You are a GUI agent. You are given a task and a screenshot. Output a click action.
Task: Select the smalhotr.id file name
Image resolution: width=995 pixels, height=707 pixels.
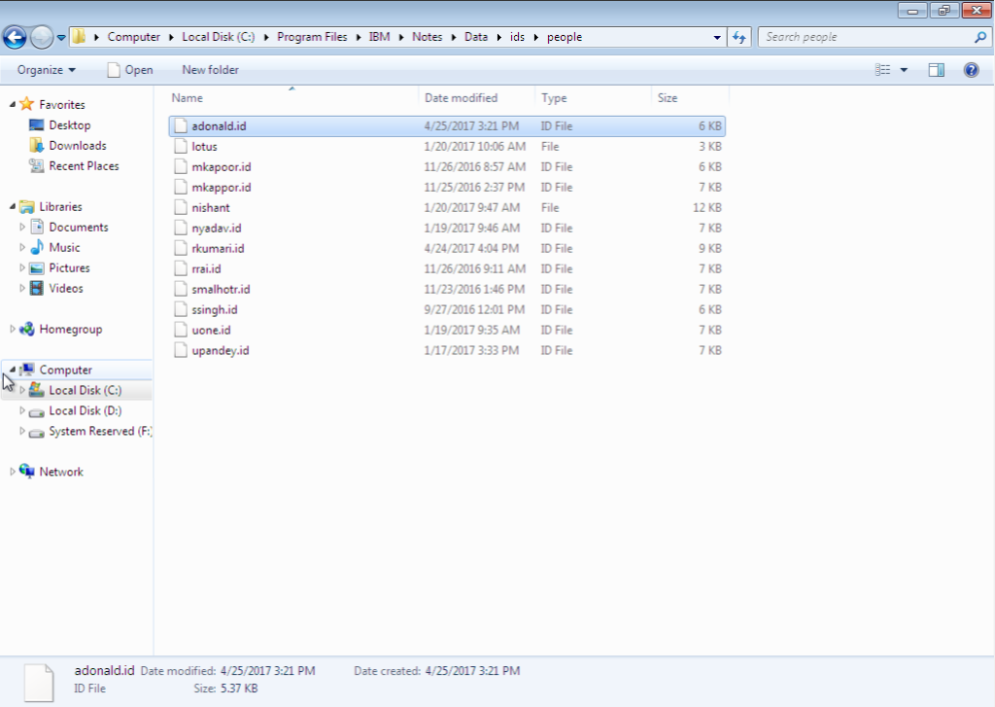(221, 289)
